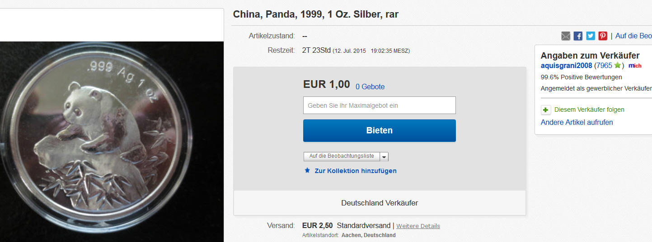
Task: Click the green feedback star icon
Action: [x=618, y=65]
